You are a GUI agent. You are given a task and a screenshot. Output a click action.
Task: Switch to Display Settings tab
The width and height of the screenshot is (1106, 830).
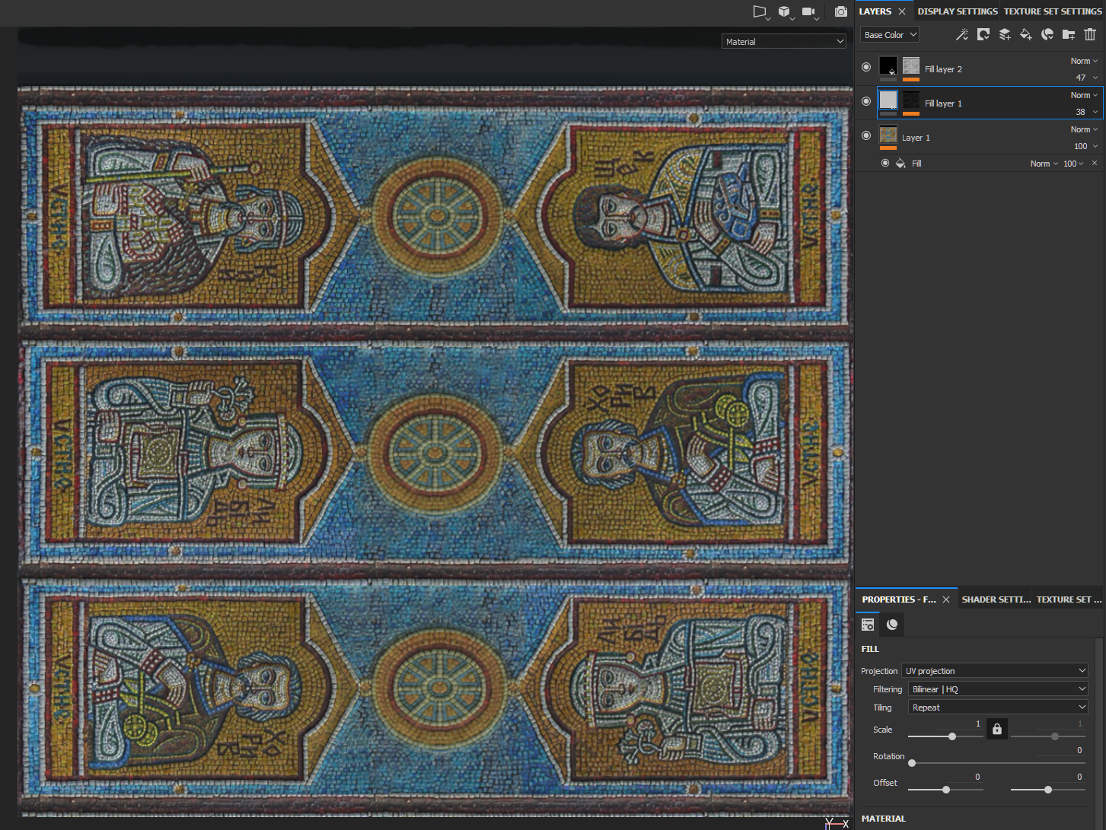click(957, 11)
